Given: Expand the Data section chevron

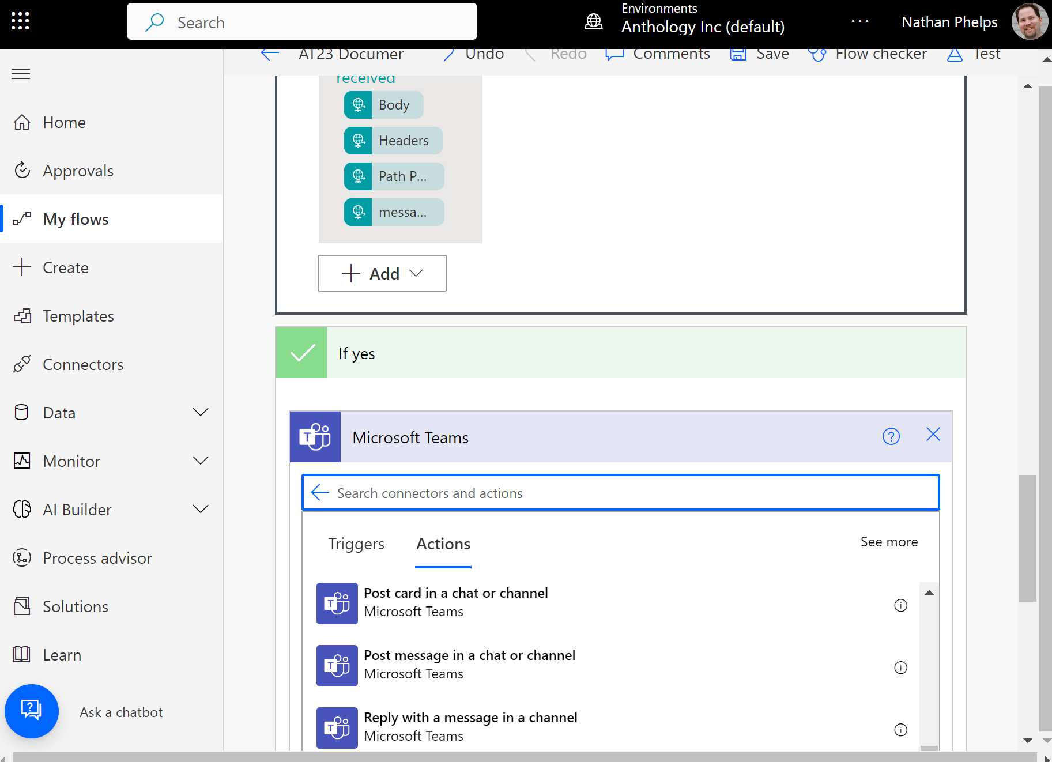Looking at the screenshot, I should tap(201, 412).
